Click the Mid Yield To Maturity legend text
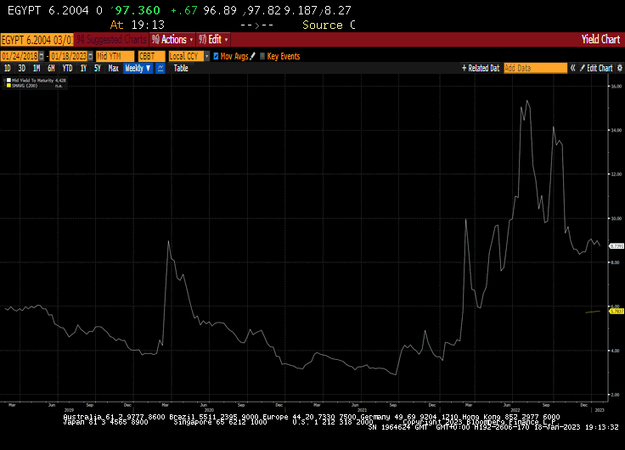Image resolution: width=625 pixels, height=450 pixels. click(x=32, y=81)
